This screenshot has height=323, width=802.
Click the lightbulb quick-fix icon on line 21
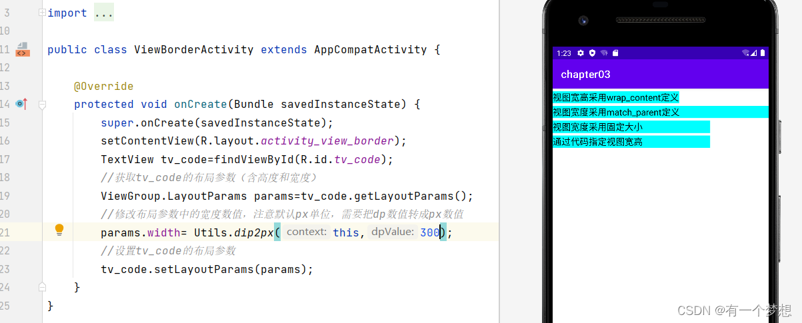point(59,230)
